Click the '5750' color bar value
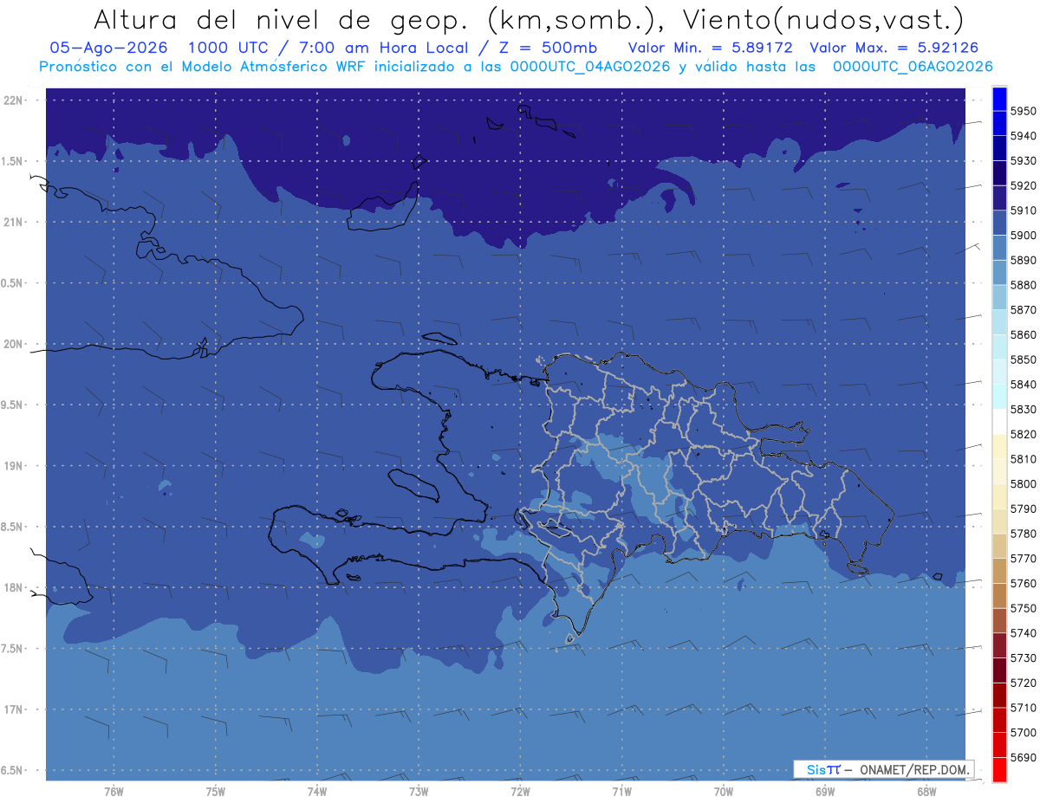 pyautogui.click(x=1023, y=608)
